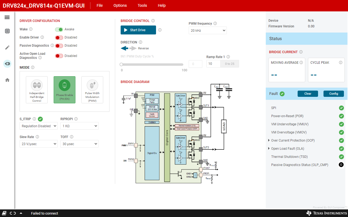
Task: Open the pencil edit page icon
Action: click(7, 47)
